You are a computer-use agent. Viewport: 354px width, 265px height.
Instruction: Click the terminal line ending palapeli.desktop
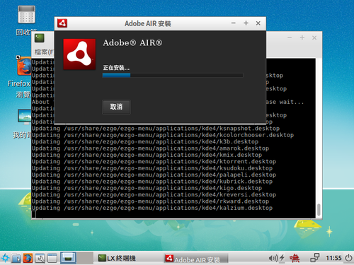(x=154, y=175)
